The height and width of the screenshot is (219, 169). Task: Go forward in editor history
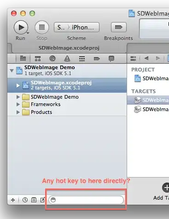point(157,59)
